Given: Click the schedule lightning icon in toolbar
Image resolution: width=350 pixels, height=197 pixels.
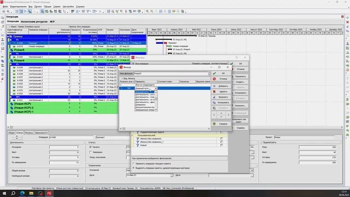Looking at the screenshot, I should coord(126,11).
